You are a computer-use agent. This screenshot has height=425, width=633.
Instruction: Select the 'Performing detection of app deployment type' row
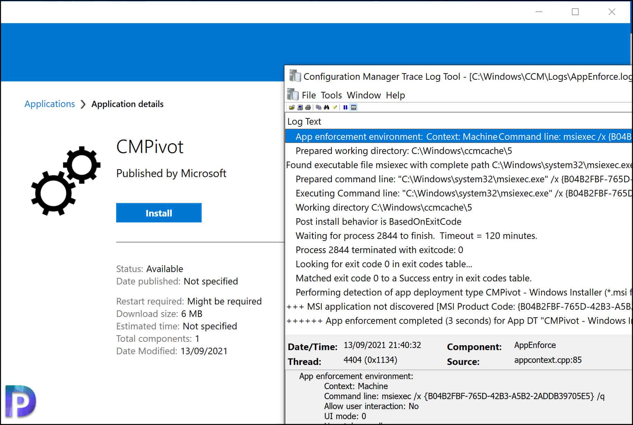pyautogui.click(x=458, y=292)
